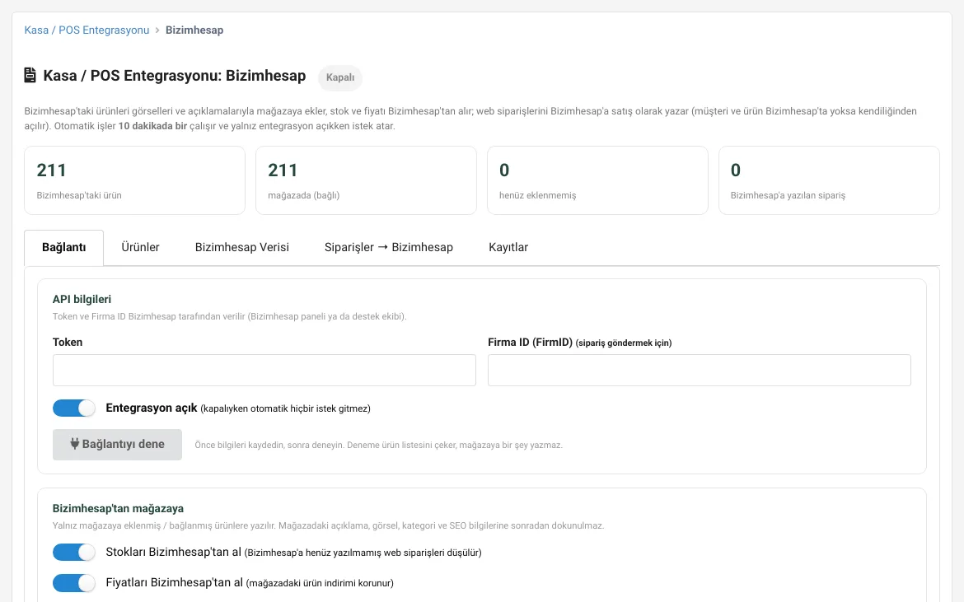Viewport: 964px width, 602px height.
Task: Click the mağazada (bağlı) stat card
Action: point(367,180)
